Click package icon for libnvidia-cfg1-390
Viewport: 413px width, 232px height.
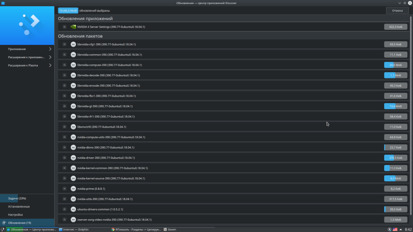[73, 44]
